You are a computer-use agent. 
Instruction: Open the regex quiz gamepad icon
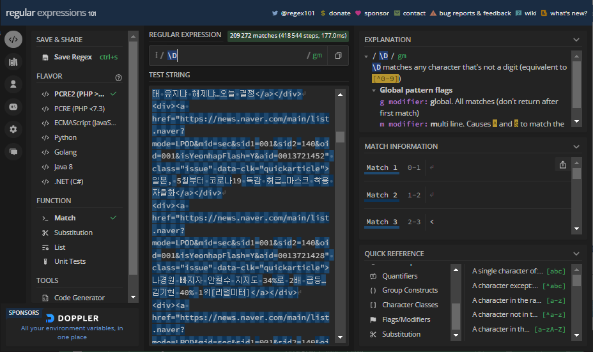(x=13, y=107)
